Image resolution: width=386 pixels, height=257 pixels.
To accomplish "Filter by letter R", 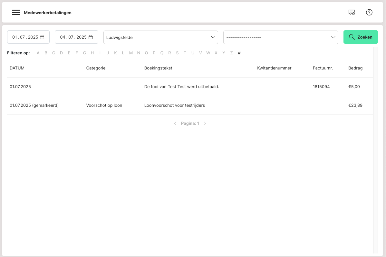I will (x=169, y=53).
